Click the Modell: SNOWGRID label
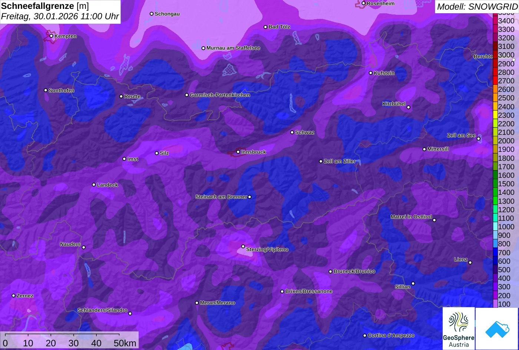Viewport: 519px width, 350px height. 477,7
